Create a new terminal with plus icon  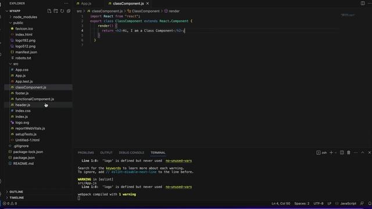pos(331,153)
